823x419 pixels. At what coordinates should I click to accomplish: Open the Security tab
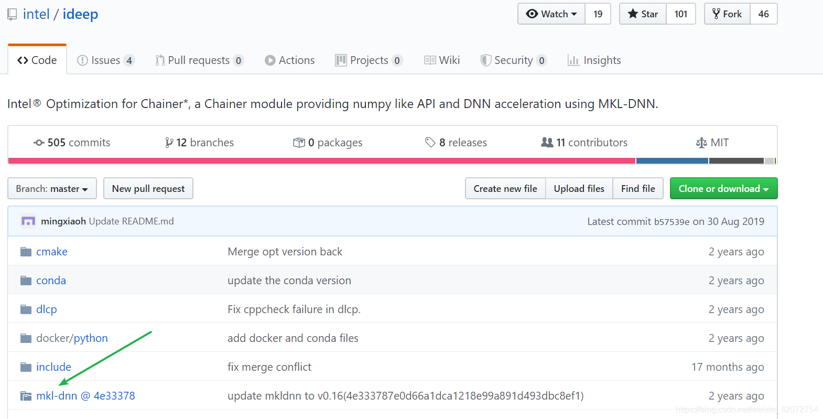514,60
